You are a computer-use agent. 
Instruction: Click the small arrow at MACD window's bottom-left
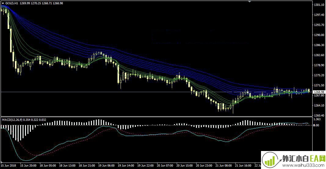pos(2,162)
